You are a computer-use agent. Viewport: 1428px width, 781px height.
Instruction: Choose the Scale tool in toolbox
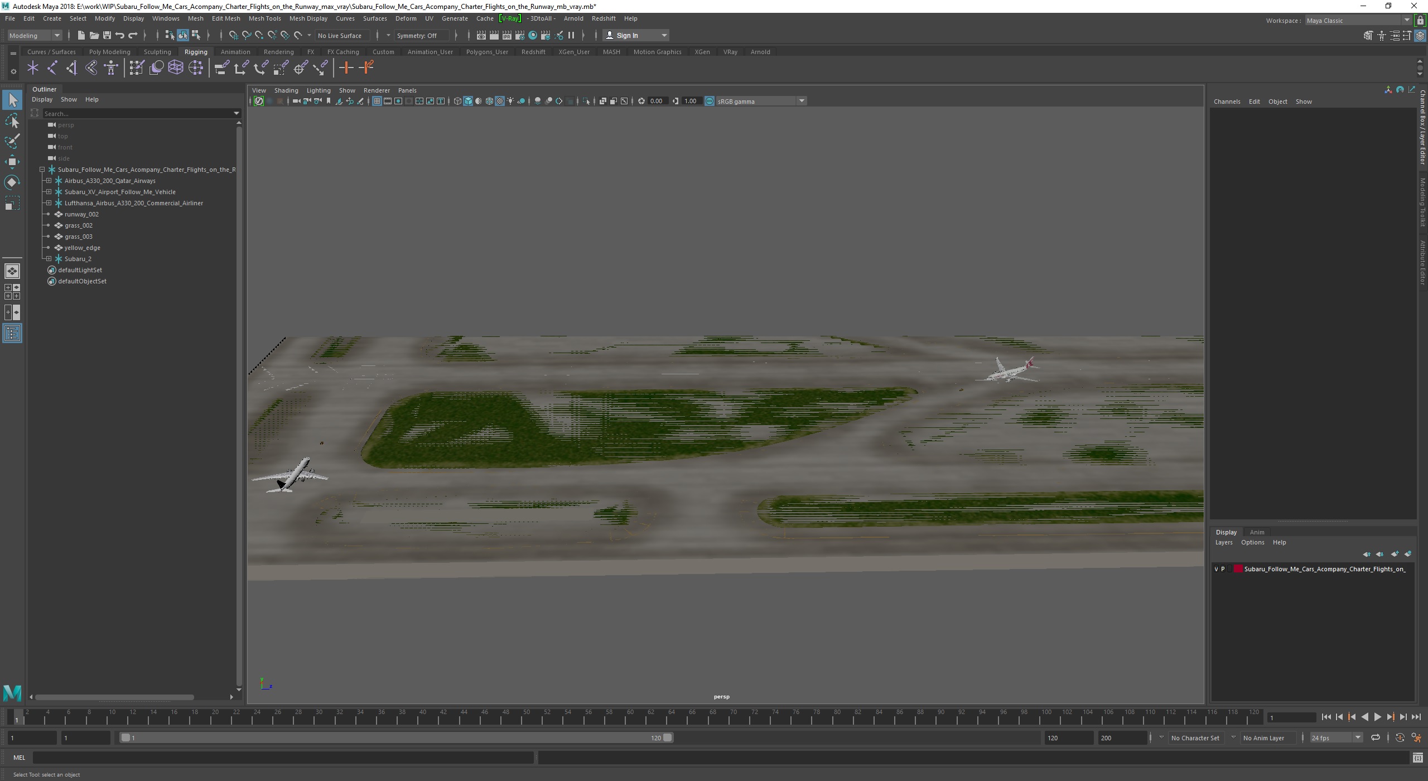(x=12, y=203)
